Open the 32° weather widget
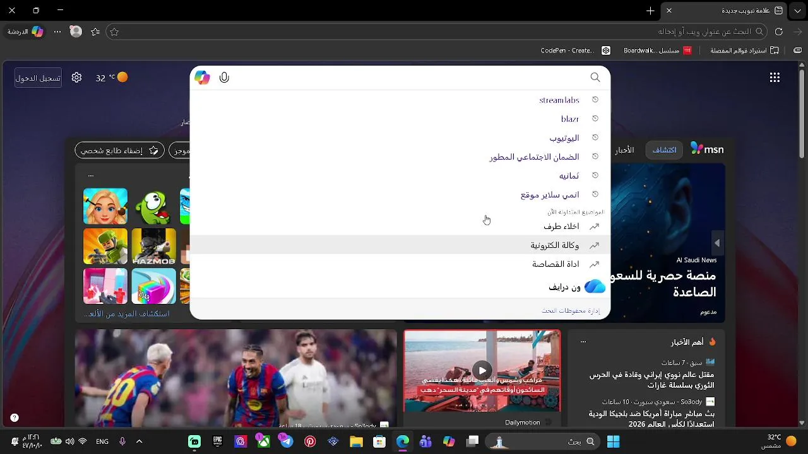808x454 pixels. [112, 78]
